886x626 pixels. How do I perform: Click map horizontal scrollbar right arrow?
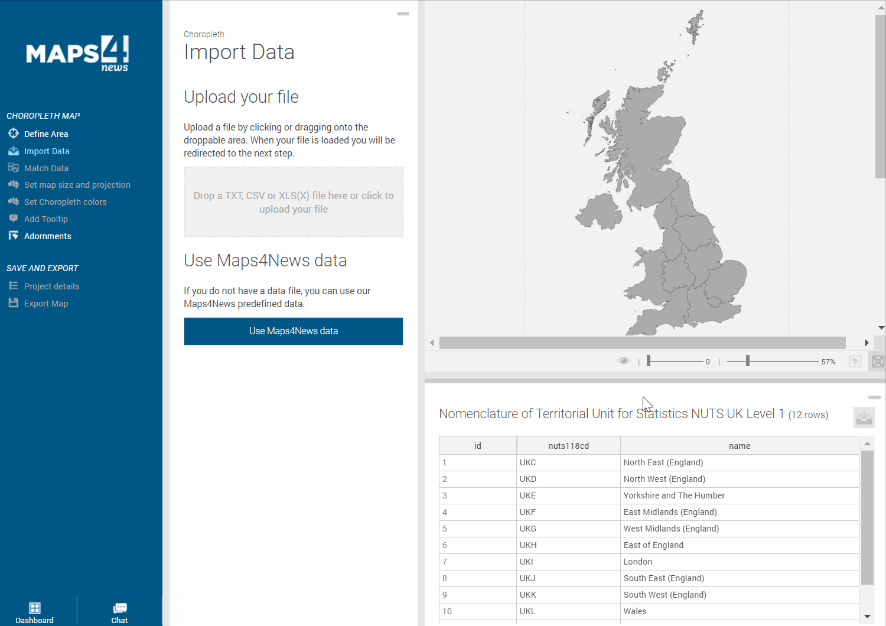(867, 343)
